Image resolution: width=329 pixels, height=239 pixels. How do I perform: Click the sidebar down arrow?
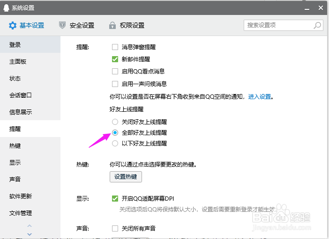pyautogui.click(x=30, y=234)
